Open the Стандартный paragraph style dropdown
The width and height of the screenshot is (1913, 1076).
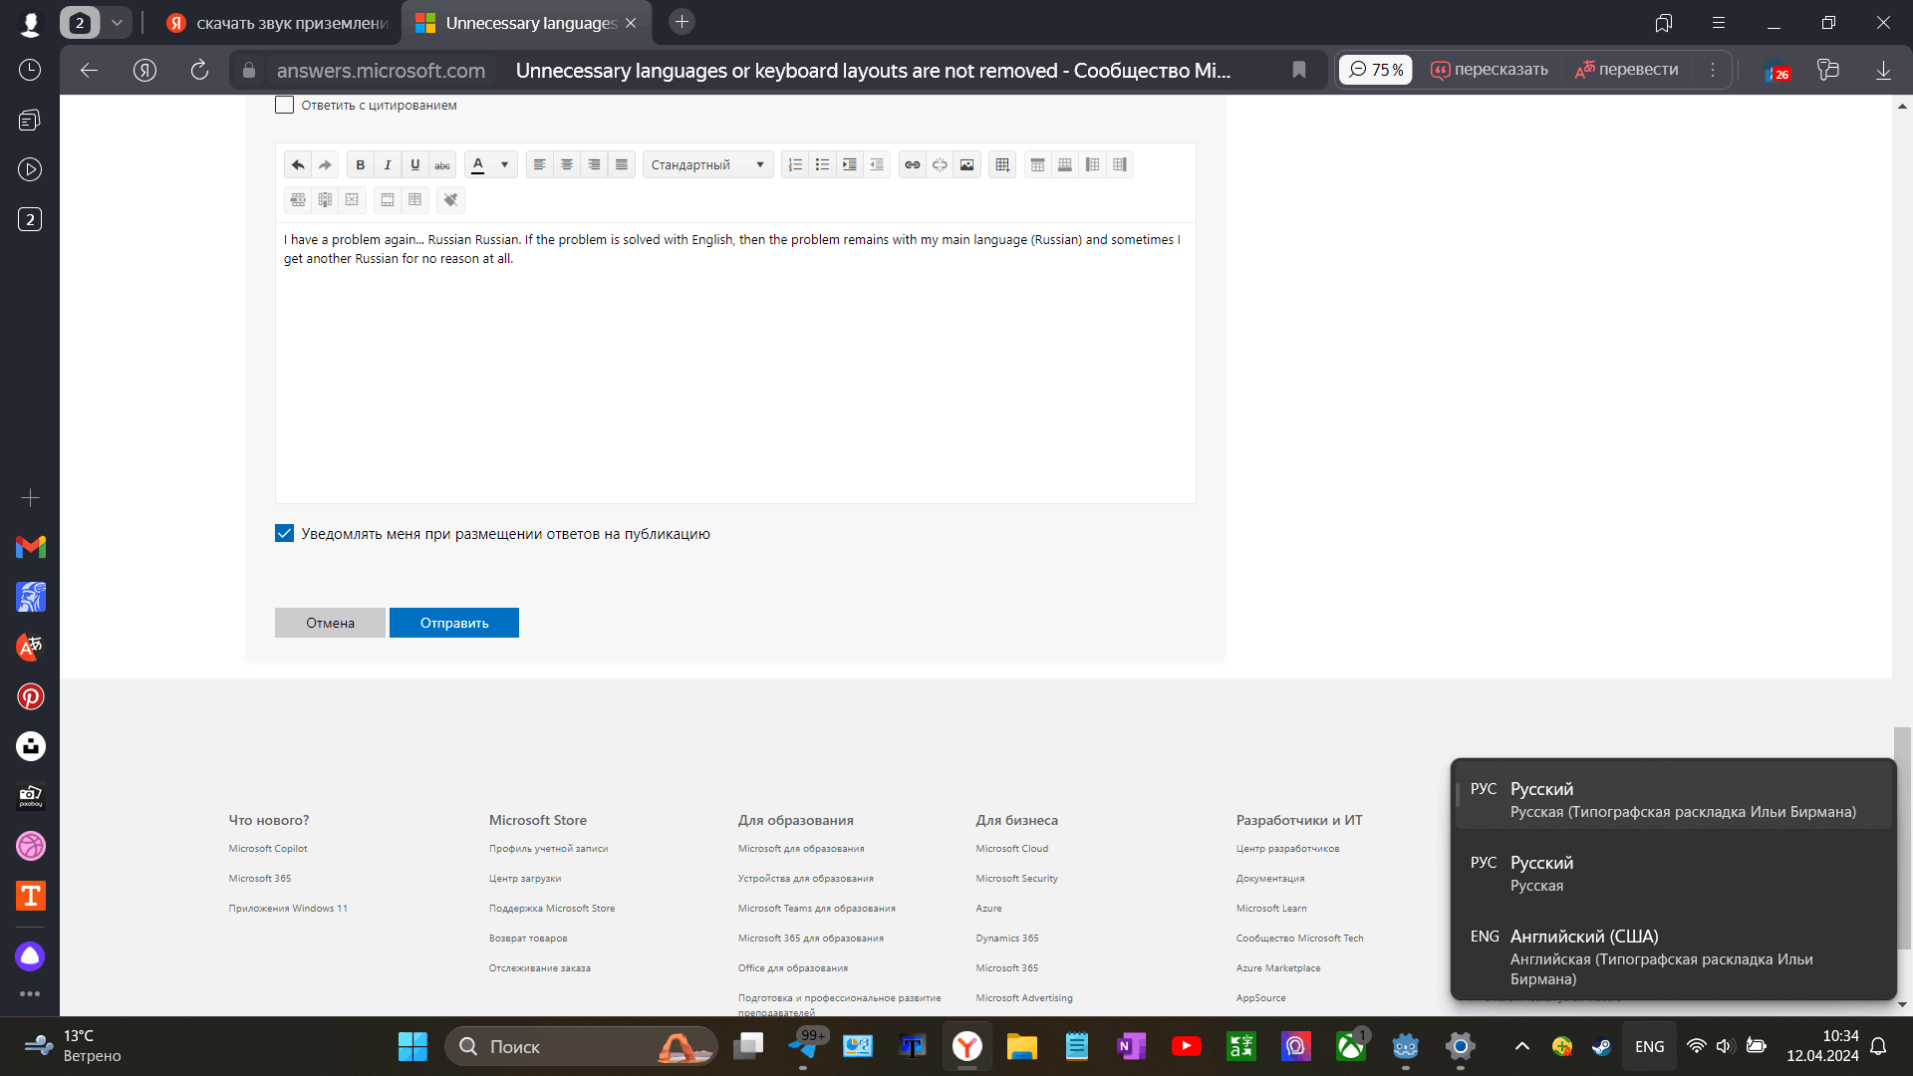(708, 165)
